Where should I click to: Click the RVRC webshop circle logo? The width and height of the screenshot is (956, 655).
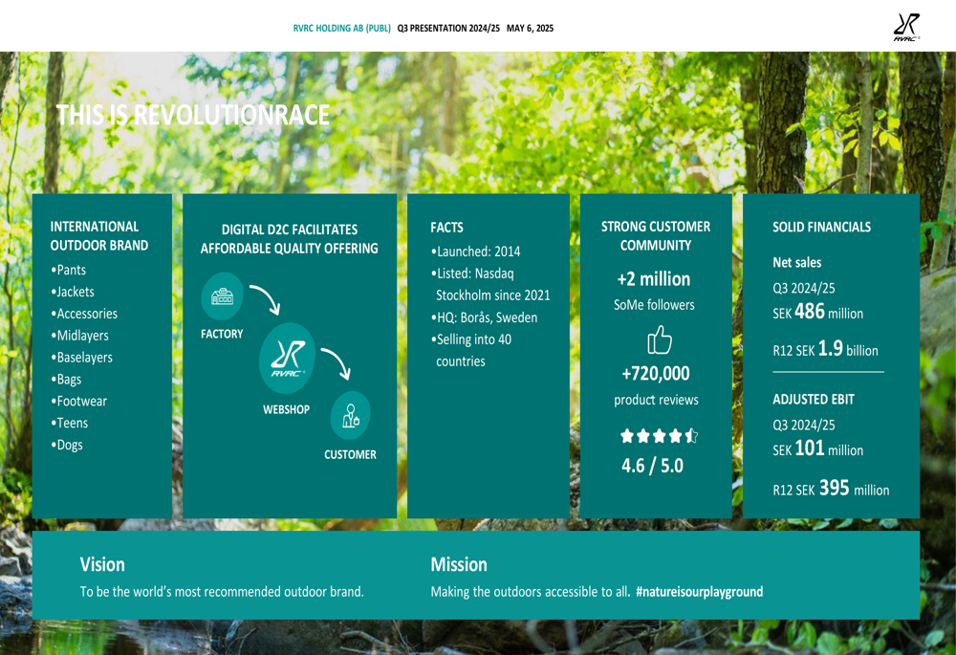point(287,358)
